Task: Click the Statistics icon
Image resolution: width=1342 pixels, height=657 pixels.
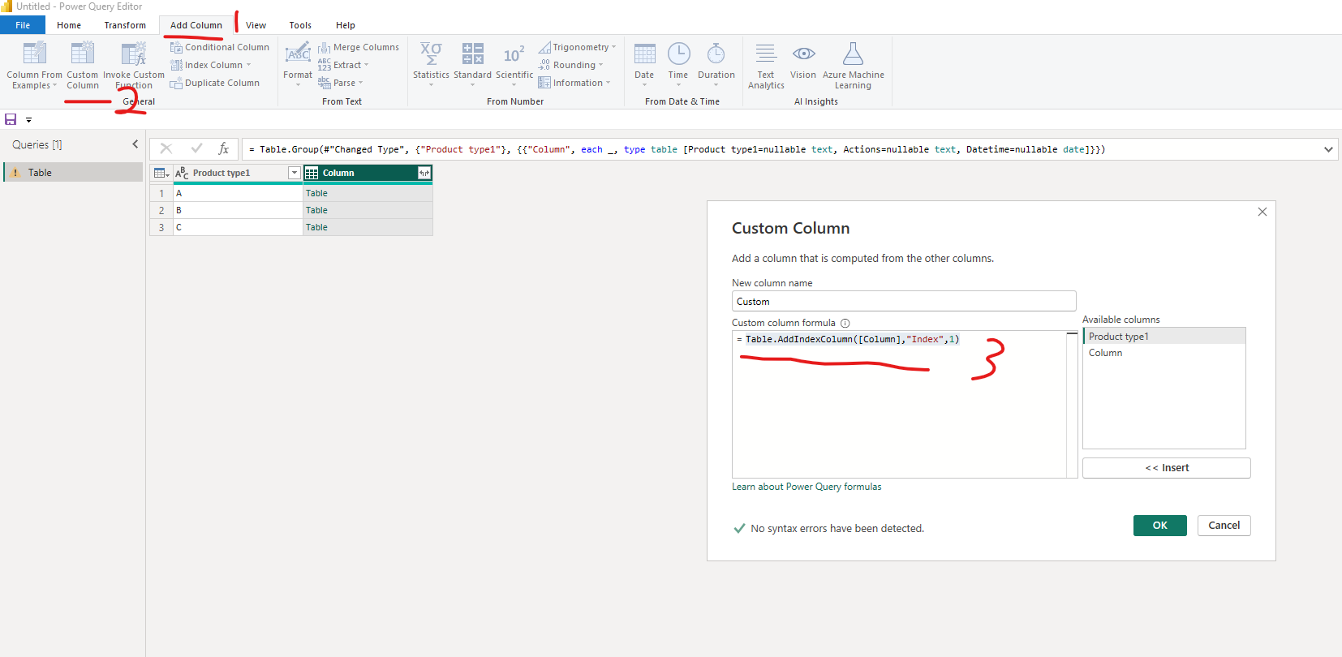Action: click(431, 54)
